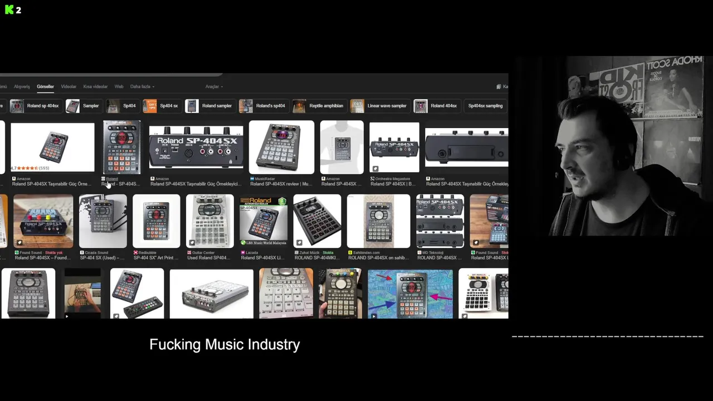Click the Amazon favicon under first image
Image resolution: width=713 pixels, height=401 pixels.
click(13, 179)
